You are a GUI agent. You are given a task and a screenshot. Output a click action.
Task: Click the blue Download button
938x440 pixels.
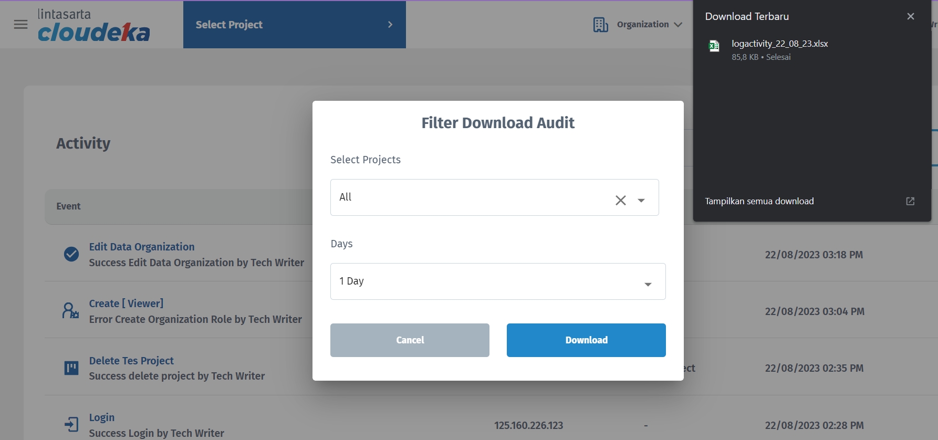(586, 340)
